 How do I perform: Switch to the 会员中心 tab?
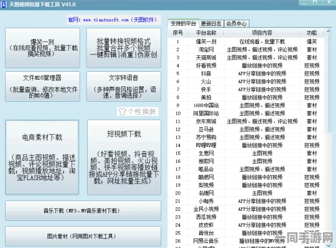tap(236, 24)
